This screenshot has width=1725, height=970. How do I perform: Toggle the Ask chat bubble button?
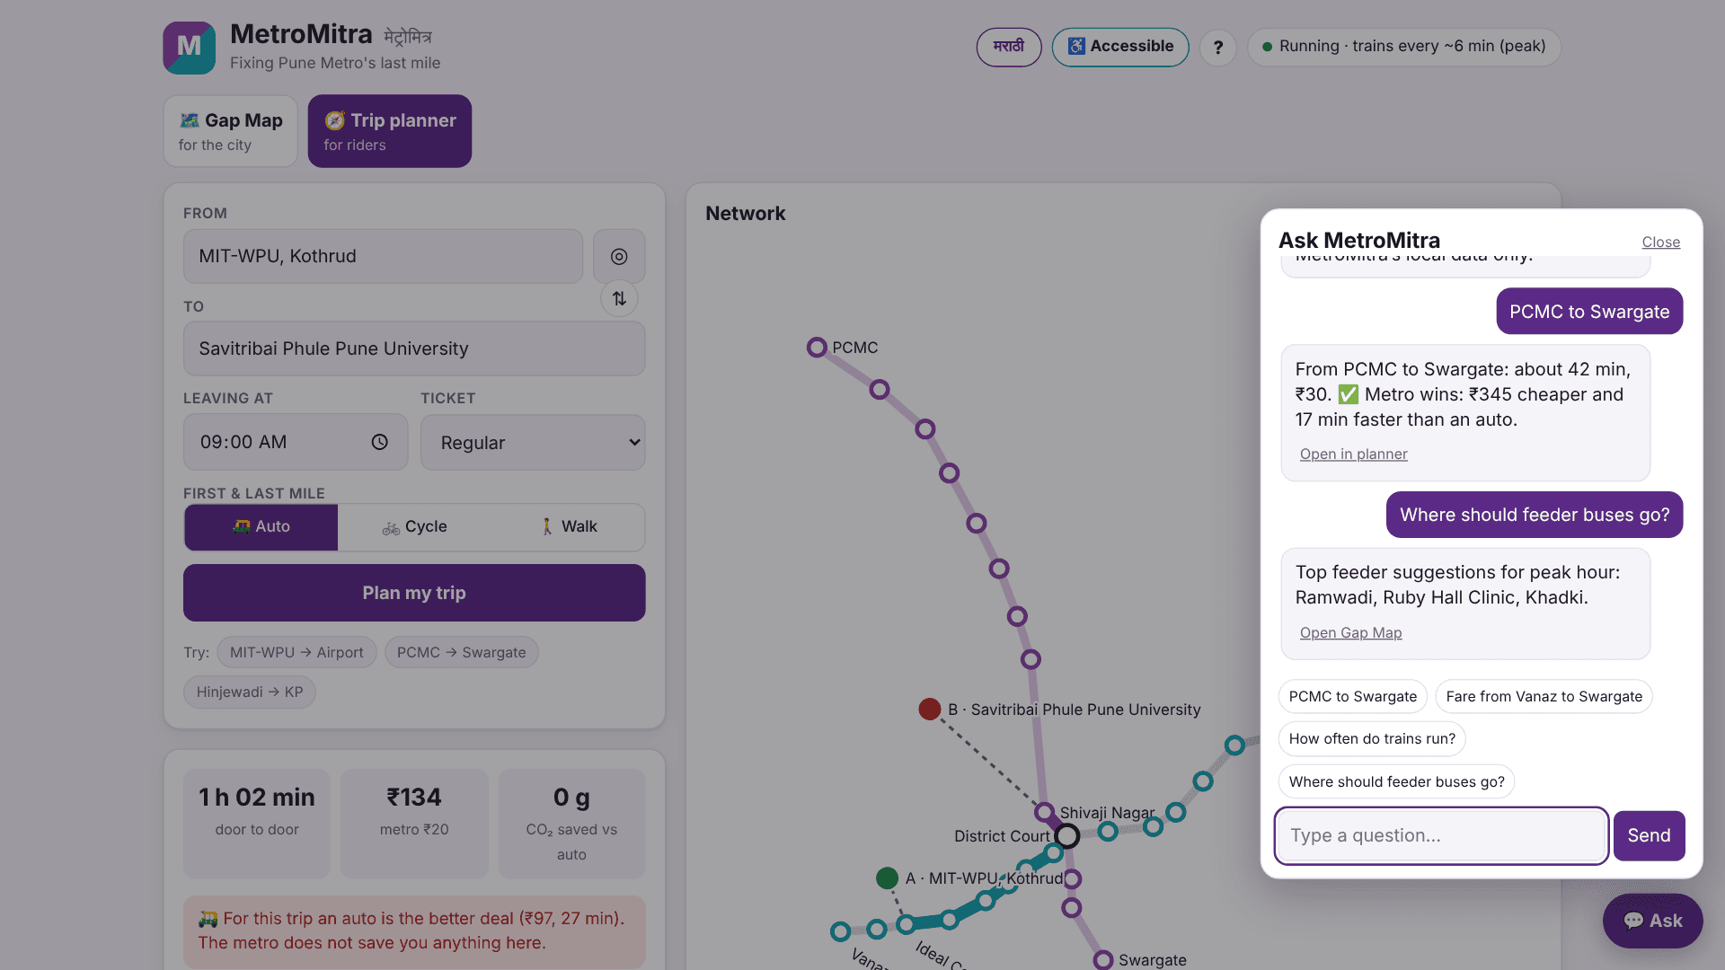point(1653,921)
